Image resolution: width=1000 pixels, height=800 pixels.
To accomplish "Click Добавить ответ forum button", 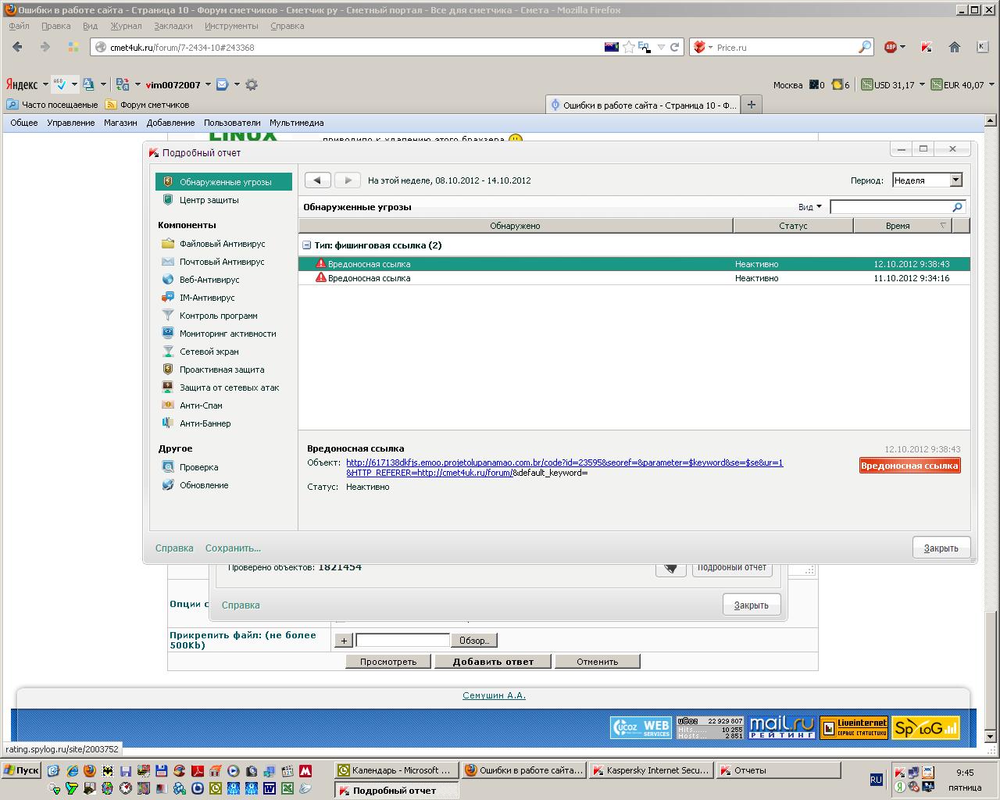I will 493,662.
